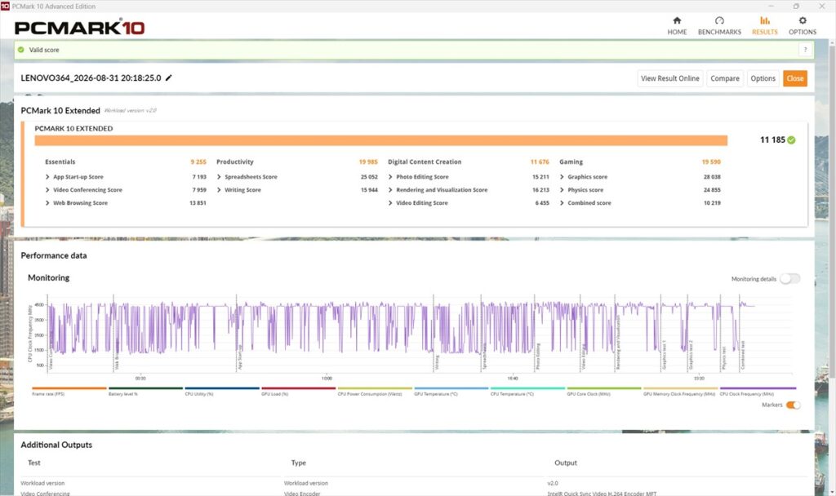Select CPU Utility (%) legend color

tap(222, 388)
